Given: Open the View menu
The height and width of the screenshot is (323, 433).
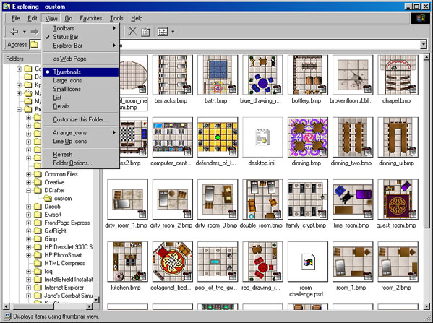Looking at the screenshot, I should point(51,19).
